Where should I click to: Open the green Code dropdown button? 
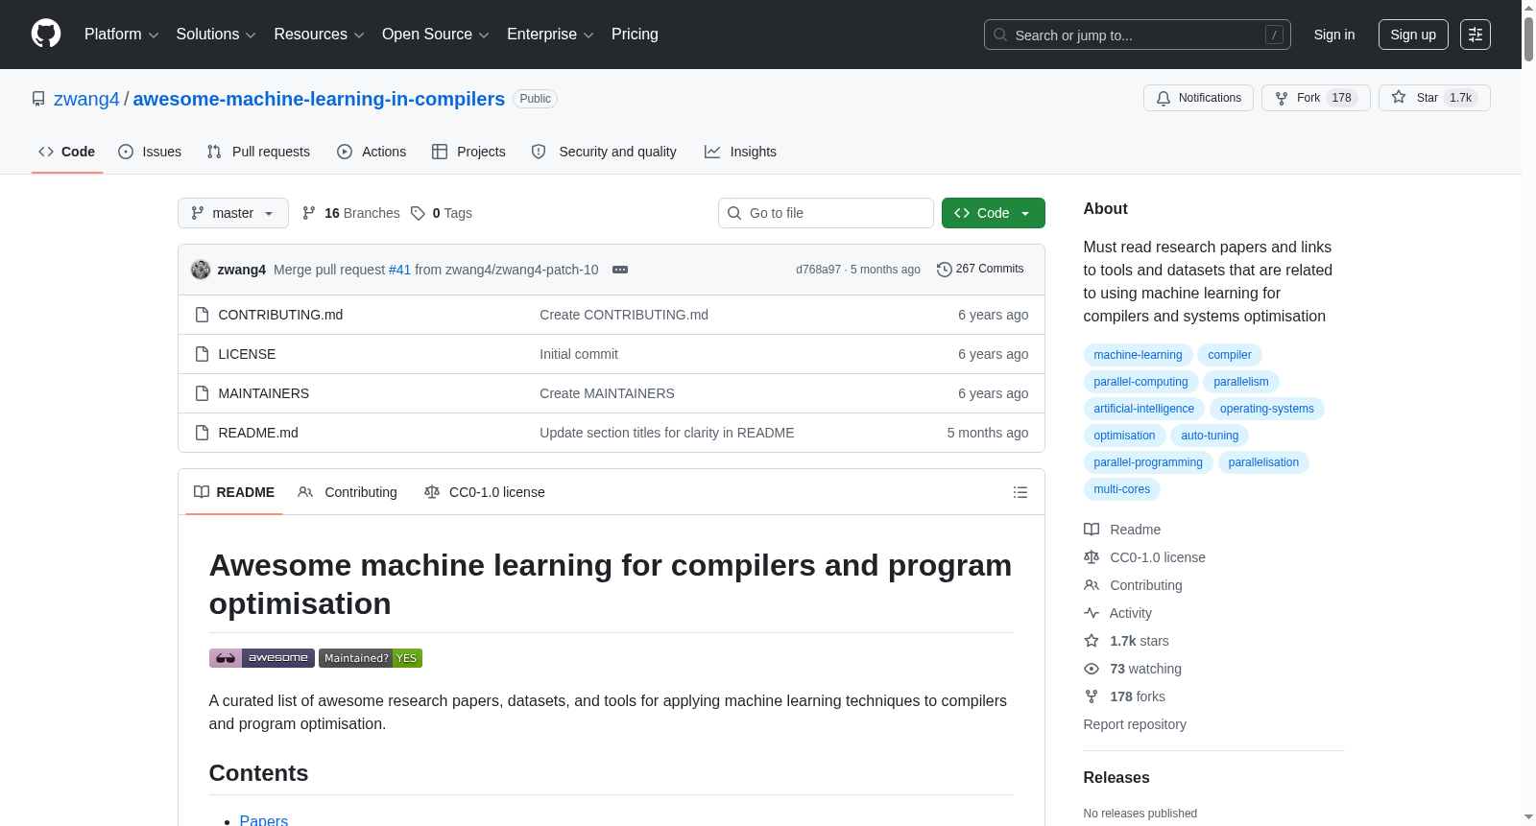click(x=993, y=213)
